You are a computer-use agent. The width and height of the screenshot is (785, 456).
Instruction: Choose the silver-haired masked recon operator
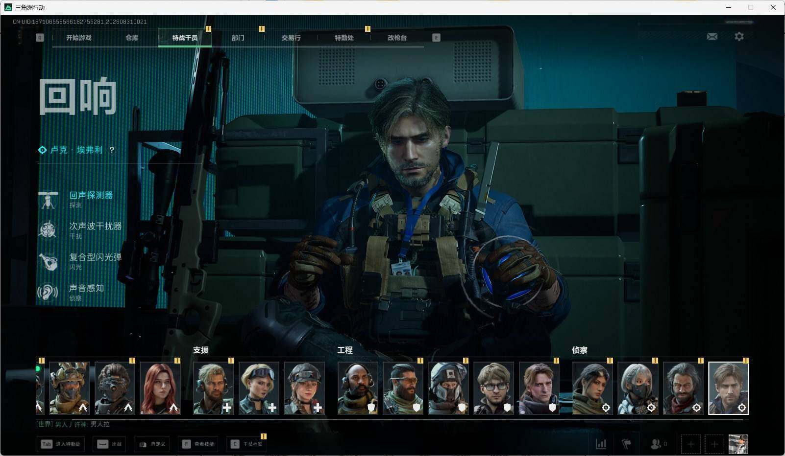coord(638,388)
